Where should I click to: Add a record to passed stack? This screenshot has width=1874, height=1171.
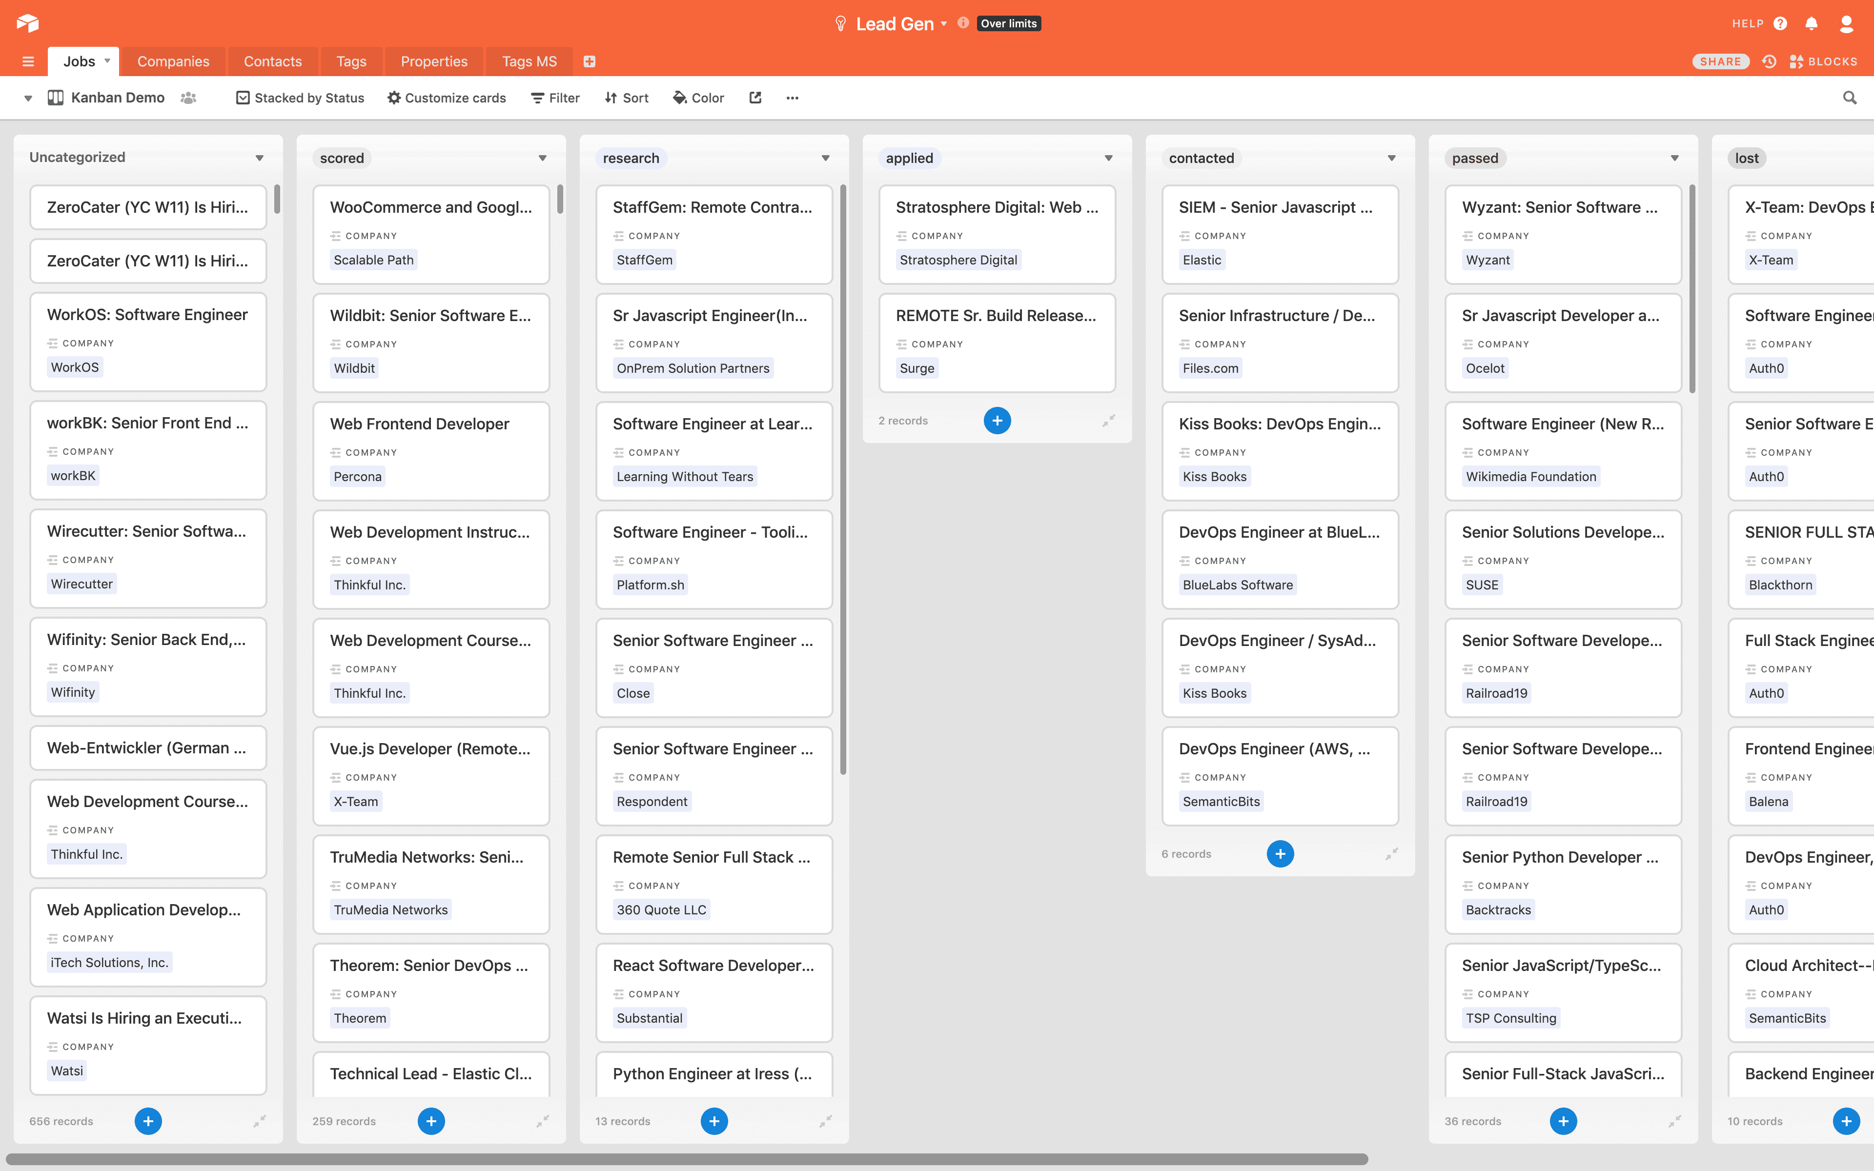click(1564, 1121)
